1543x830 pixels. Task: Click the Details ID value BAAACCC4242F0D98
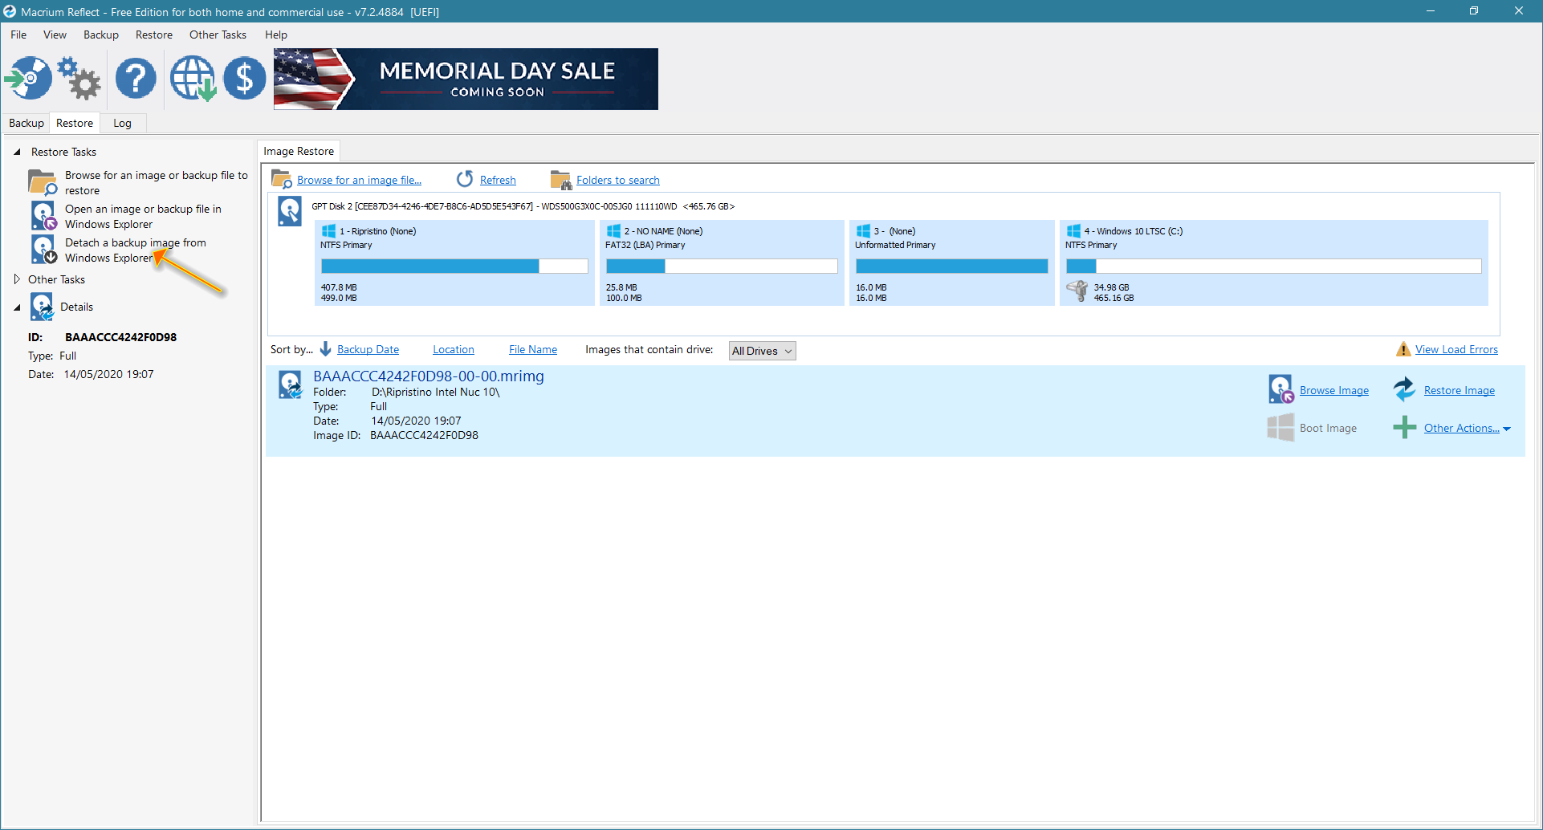(120, 337)
